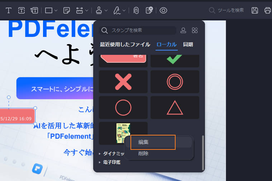Click the stamp panel vertical scrollbar
This screenshot has width=272, height=181.
click(203, 153)
